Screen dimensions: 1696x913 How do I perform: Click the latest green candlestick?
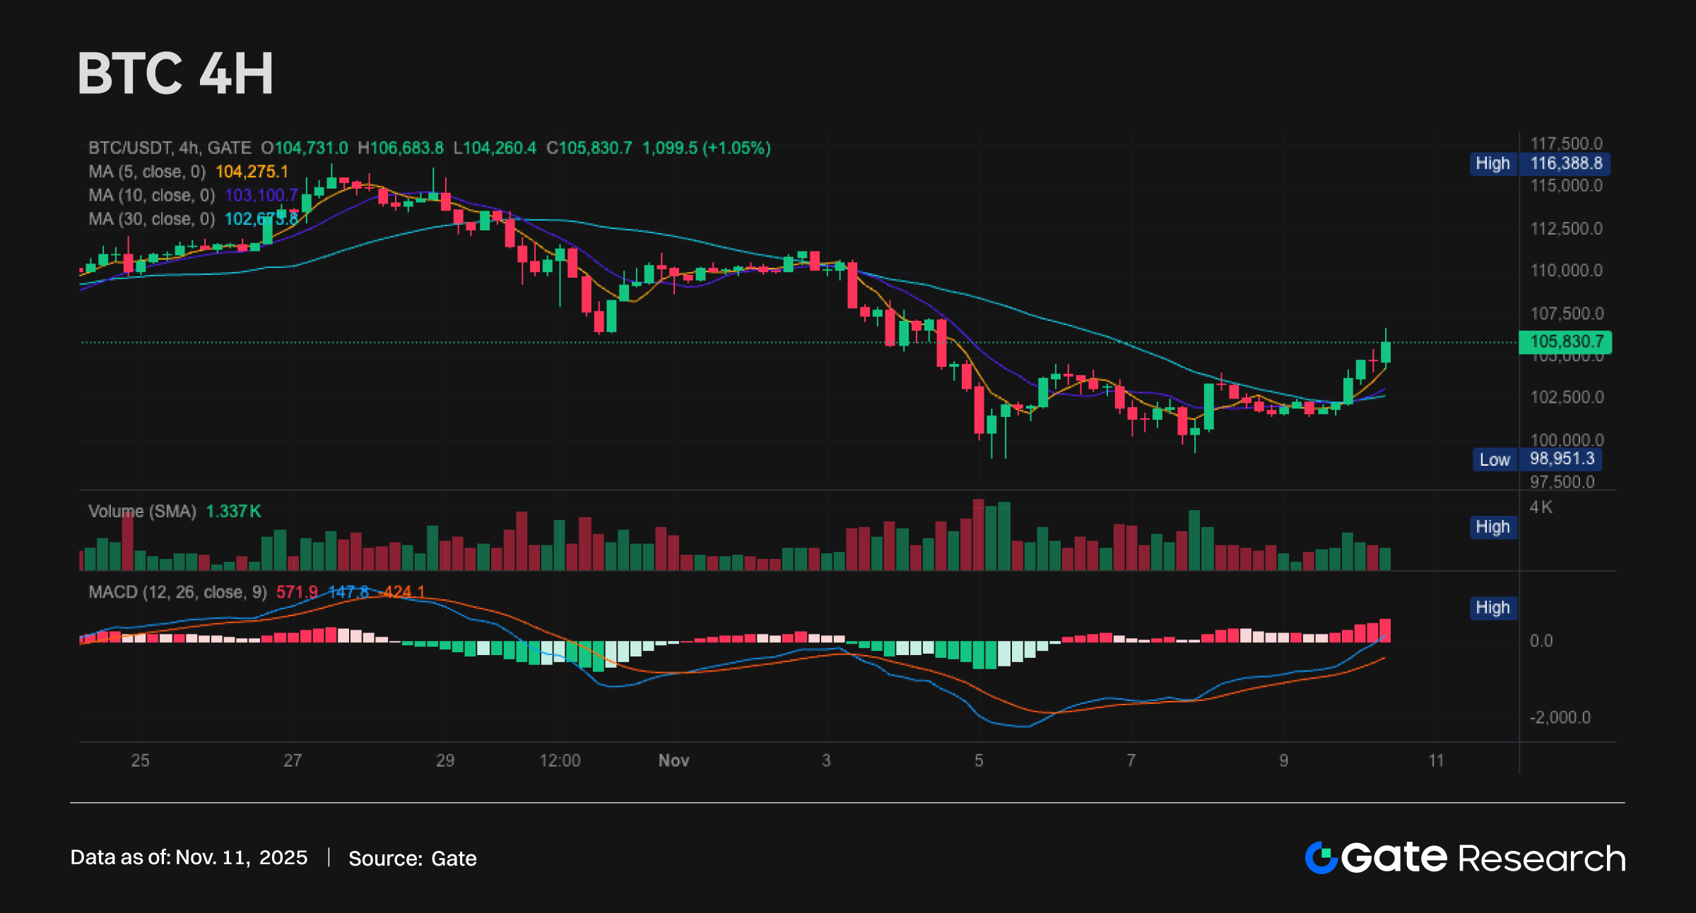tap(1385, 352)
